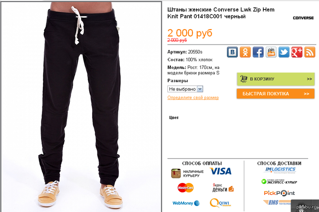Open the size dropdown "Не выбрано"
319x212 pixels.
point(185,89)
